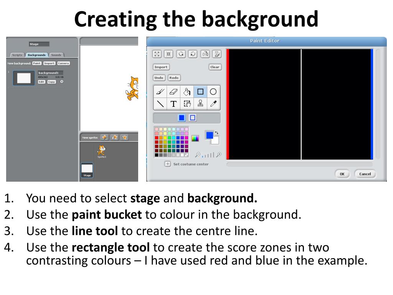Select the Rectangle tool
Screen dimensions: 393x295
(200, 92)
